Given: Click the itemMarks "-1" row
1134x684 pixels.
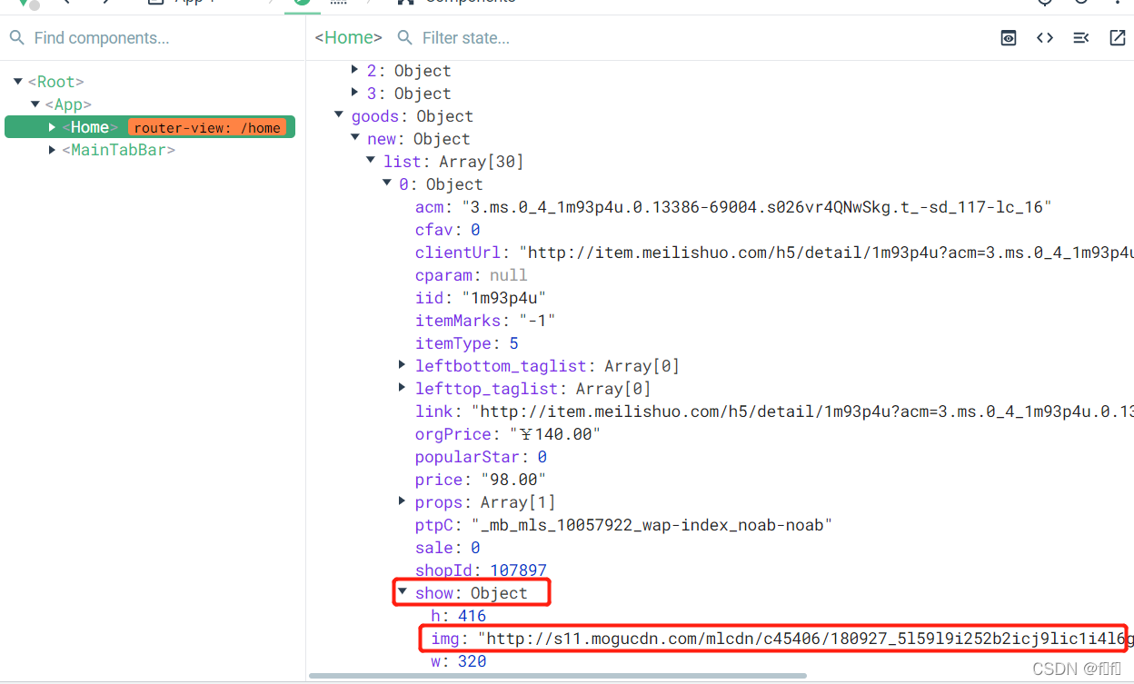Looking at the screenshot, I should [x=485, y=321].
